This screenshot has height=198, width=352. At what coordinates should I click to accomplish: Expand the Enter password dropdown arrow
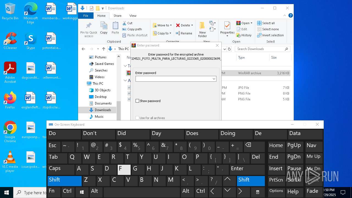pos(214,79)
